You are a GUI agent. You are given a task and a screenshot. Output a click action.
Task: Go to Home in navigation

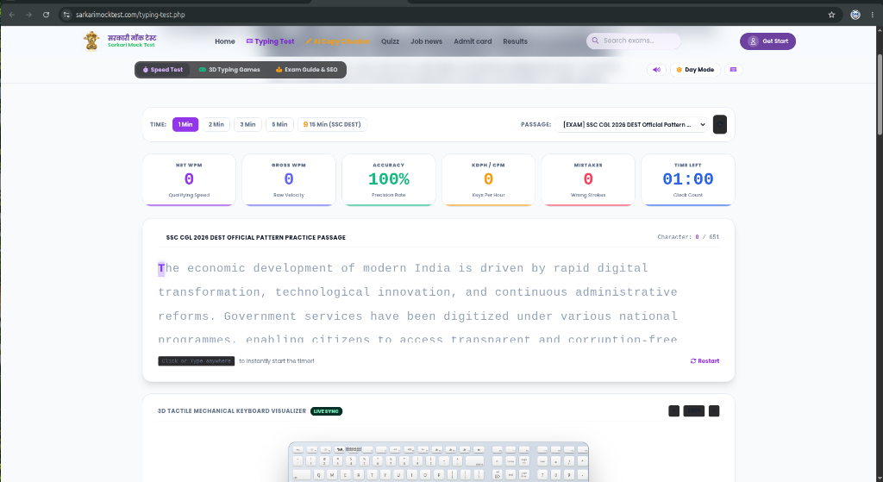coord(225,41)
